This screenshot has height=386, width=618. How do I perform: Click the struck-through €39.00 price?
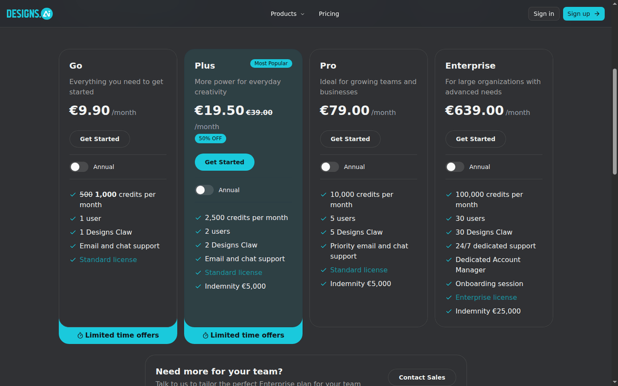tap(259, 112)
